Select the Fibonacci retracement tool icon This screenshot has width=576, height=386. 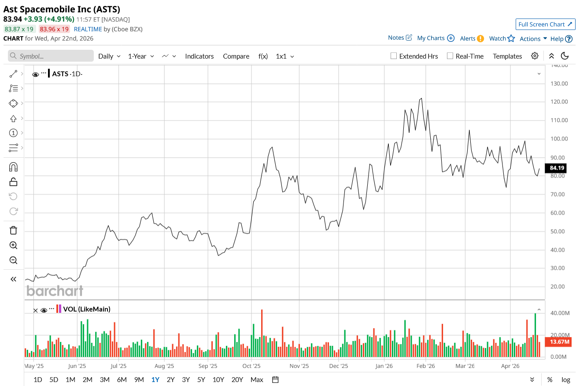[x=13, y=89]
